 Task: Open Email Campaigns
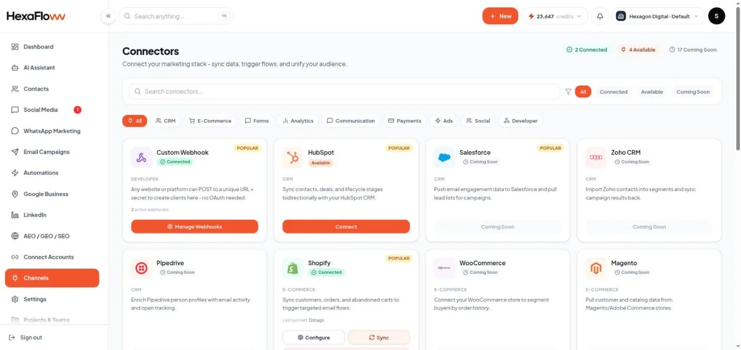click(x=52, y=152)
